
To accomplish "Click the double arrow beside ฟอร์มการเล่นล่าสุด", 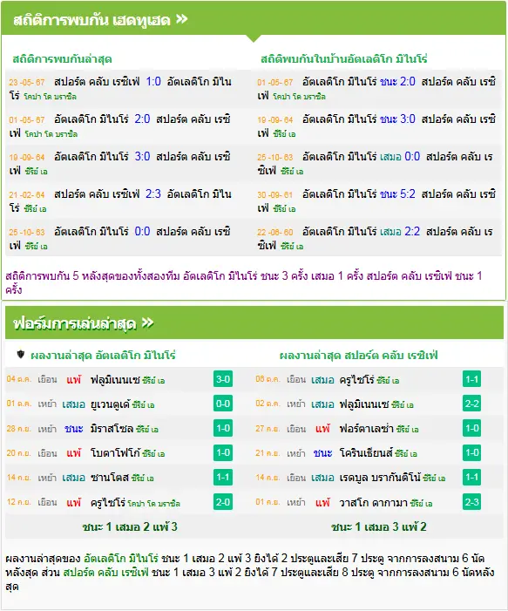I will tap(147, 322).
